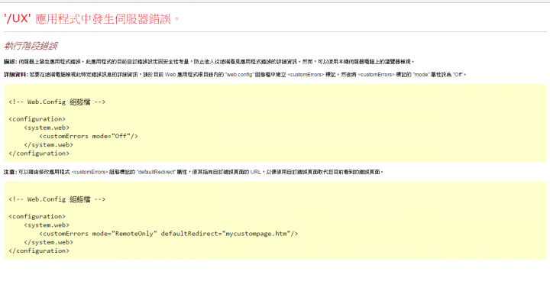Image resolution: width=550 pixels, height=291 pixels.
Task: Click the customErrors mode="RemoteOnly" code line
Action: 168,234
